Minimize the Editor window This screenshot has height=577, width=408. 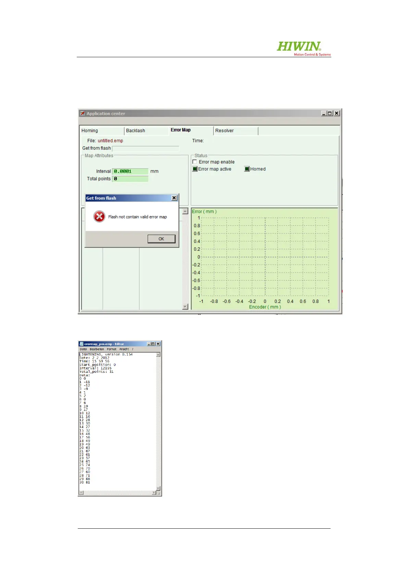pos(149,344)
